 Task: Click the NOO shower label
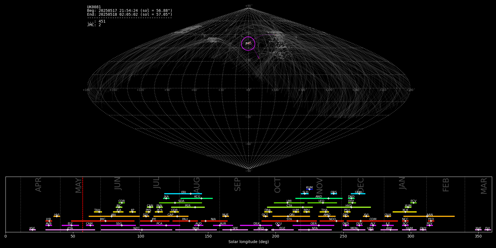coord(332,219)
